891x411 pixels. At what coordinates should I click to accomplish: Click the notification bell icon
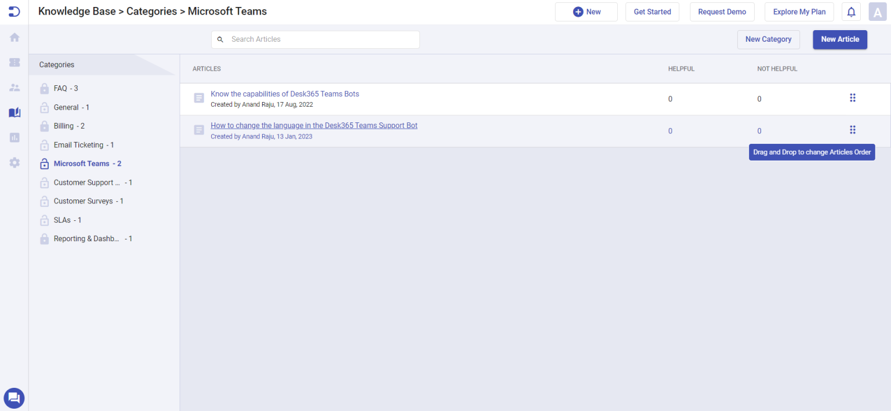[851, 12]
